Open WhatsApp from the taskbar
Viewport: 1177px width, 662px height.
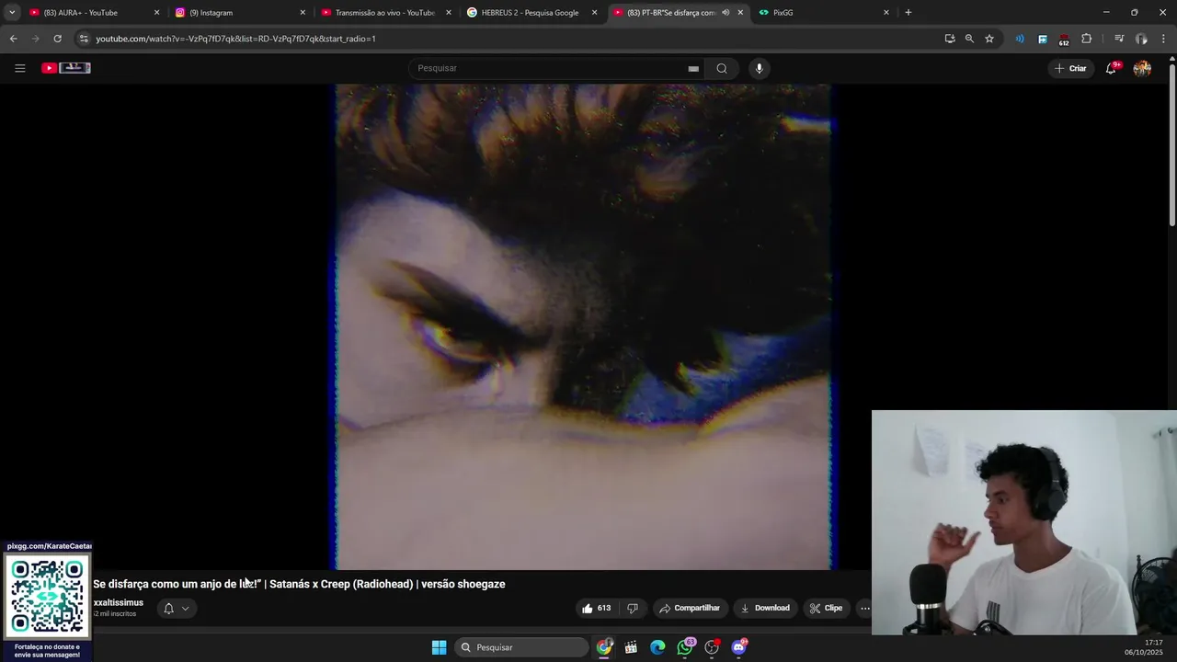click(x=684, y=647)
